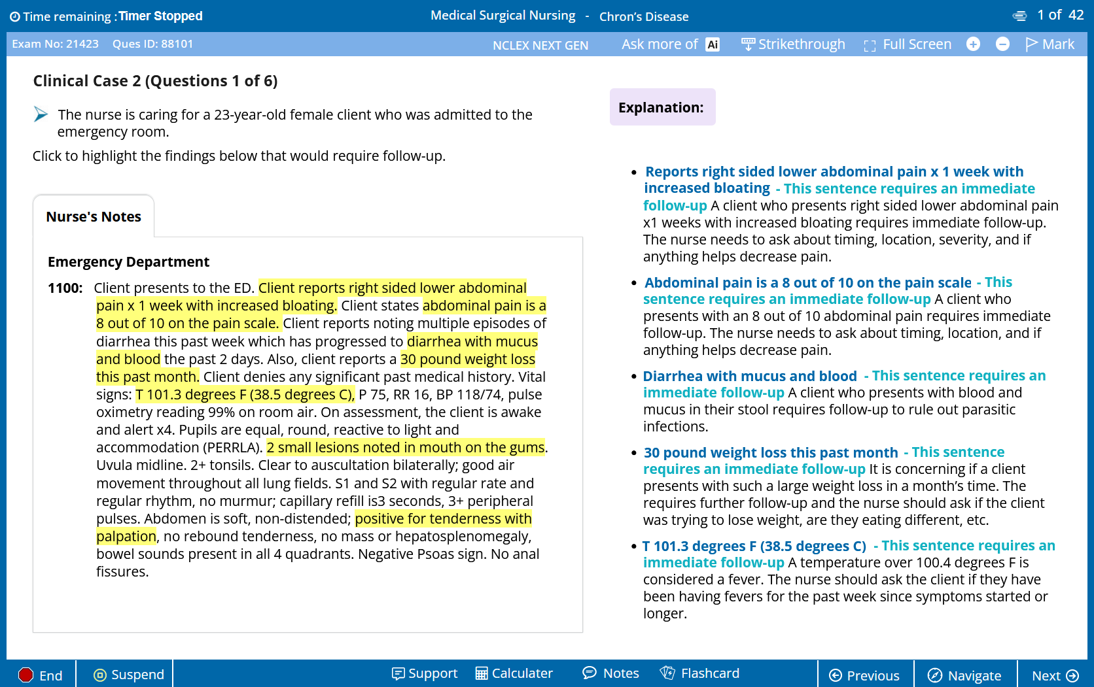
Task: Decrease text size with the minus icon
Action: pos(1002,44)
